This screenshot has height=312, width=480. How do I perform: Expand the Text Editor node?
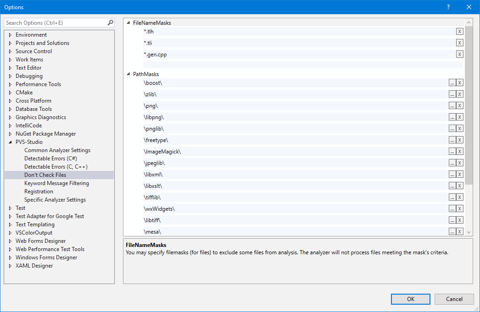pos(11,68)
